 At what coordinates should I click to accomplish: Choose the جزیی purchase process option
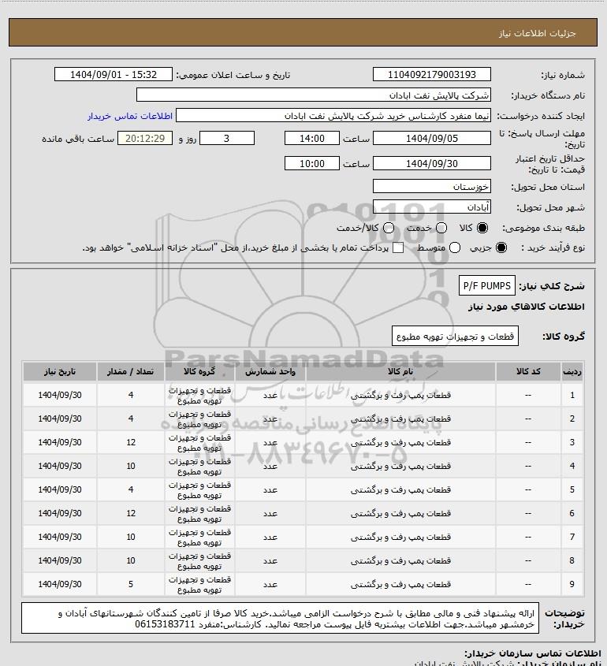coord(501,247)
